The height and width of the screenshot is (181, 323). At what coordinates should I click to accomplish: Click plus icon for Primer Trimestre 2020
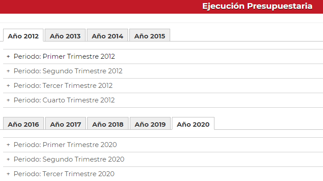click(x=8, y=145)
